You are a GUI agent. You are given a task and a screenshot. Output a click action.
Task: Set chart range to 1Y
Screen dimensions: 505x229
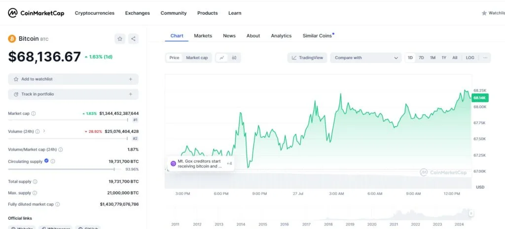(x=444, y=58)
